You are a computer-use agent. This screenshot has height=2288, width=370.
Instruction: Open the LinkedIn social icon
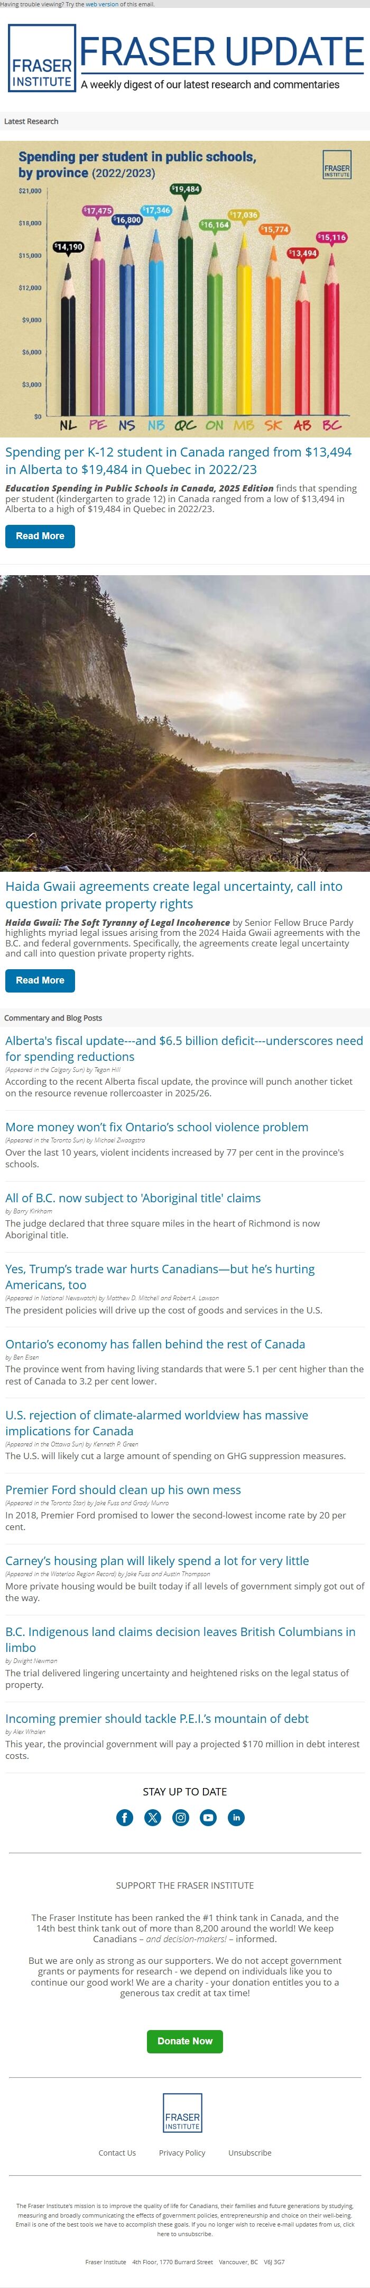point(236,1817)
